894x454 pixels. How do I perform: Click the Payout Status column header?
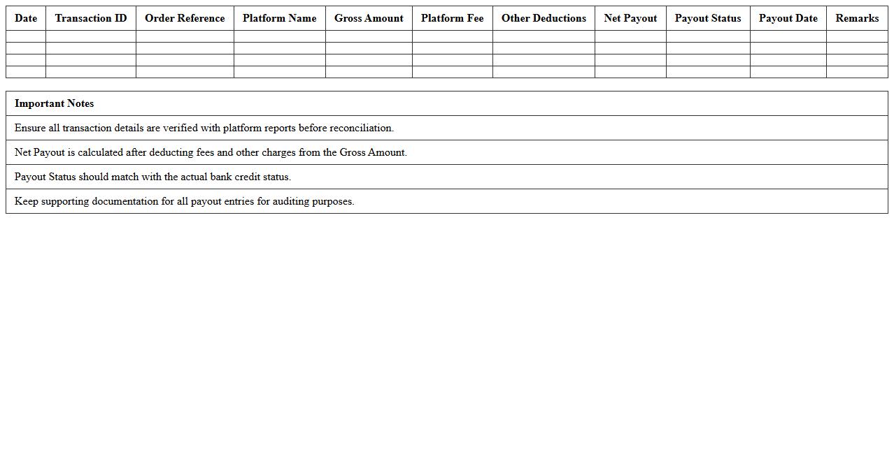pos(707,18)
